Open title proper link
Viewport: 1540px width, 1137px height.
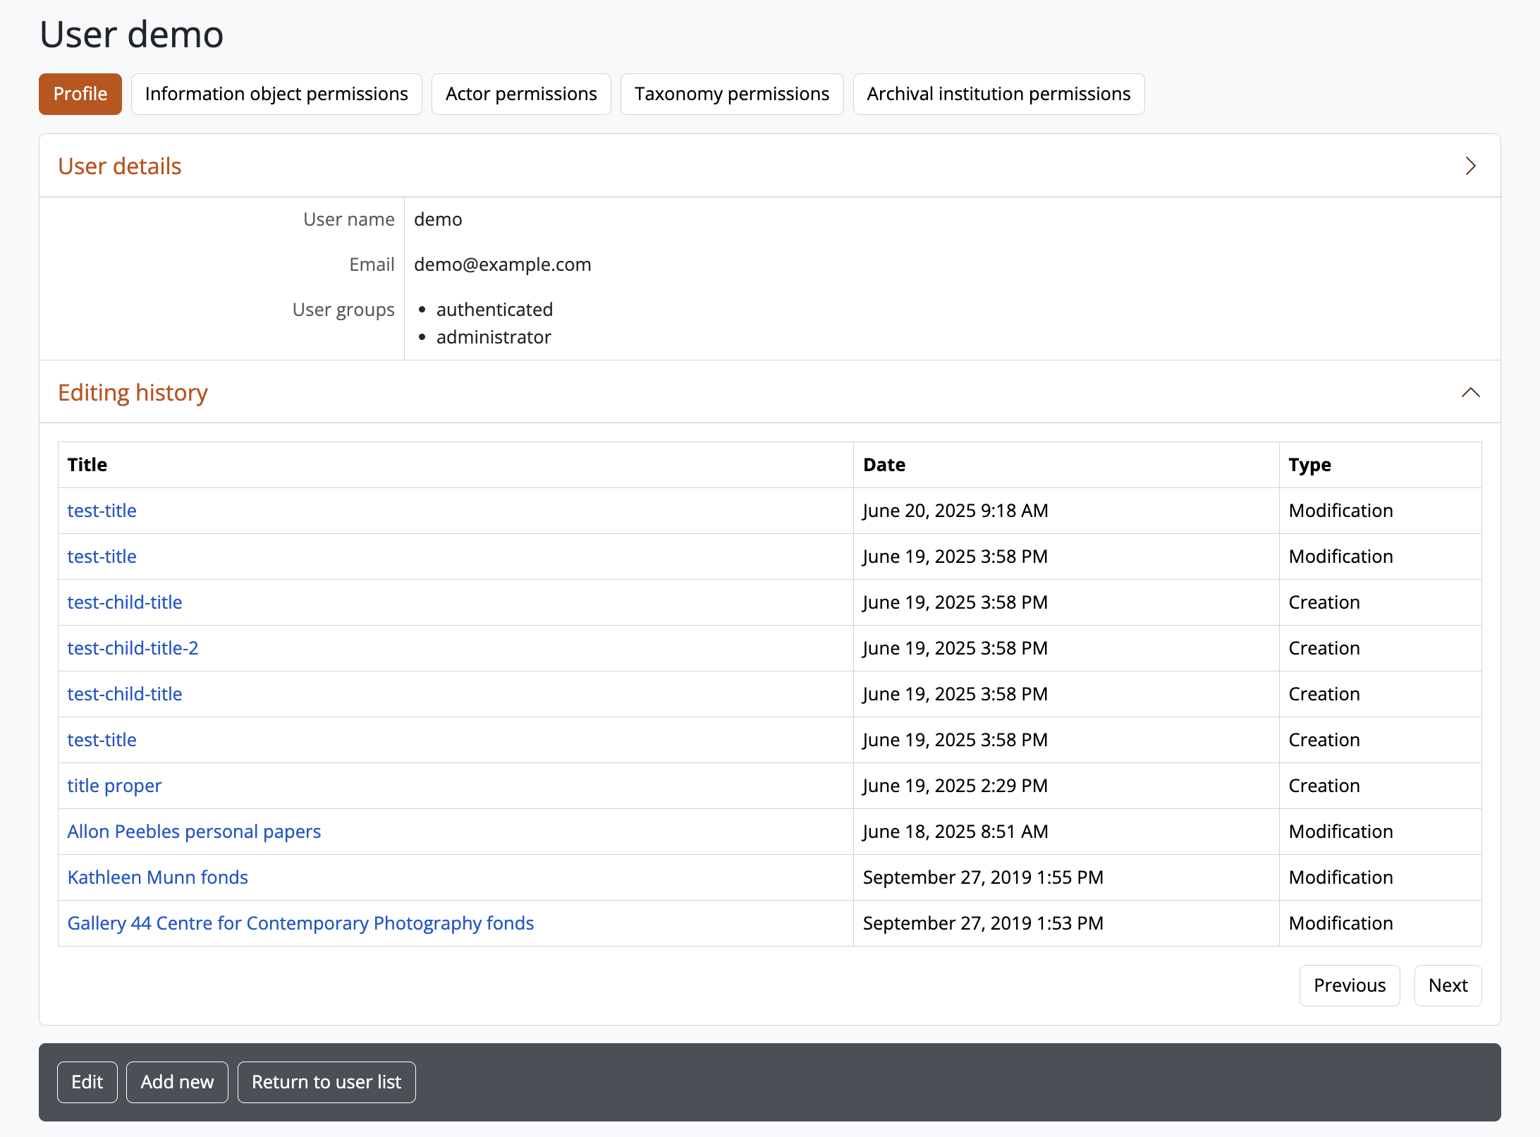(x=114, y=786)
